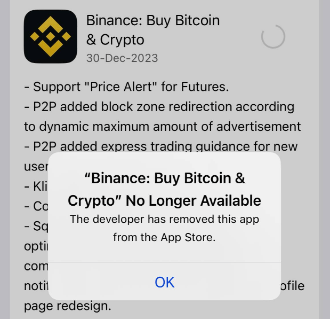Tap the "No Longer Available" alert heading

(x=164, y=189)
